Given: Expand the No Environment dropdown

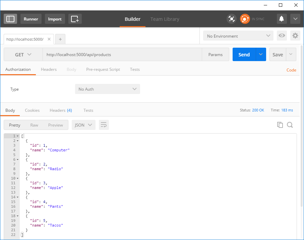Looking at the screenshot, I should pos(238,36).
